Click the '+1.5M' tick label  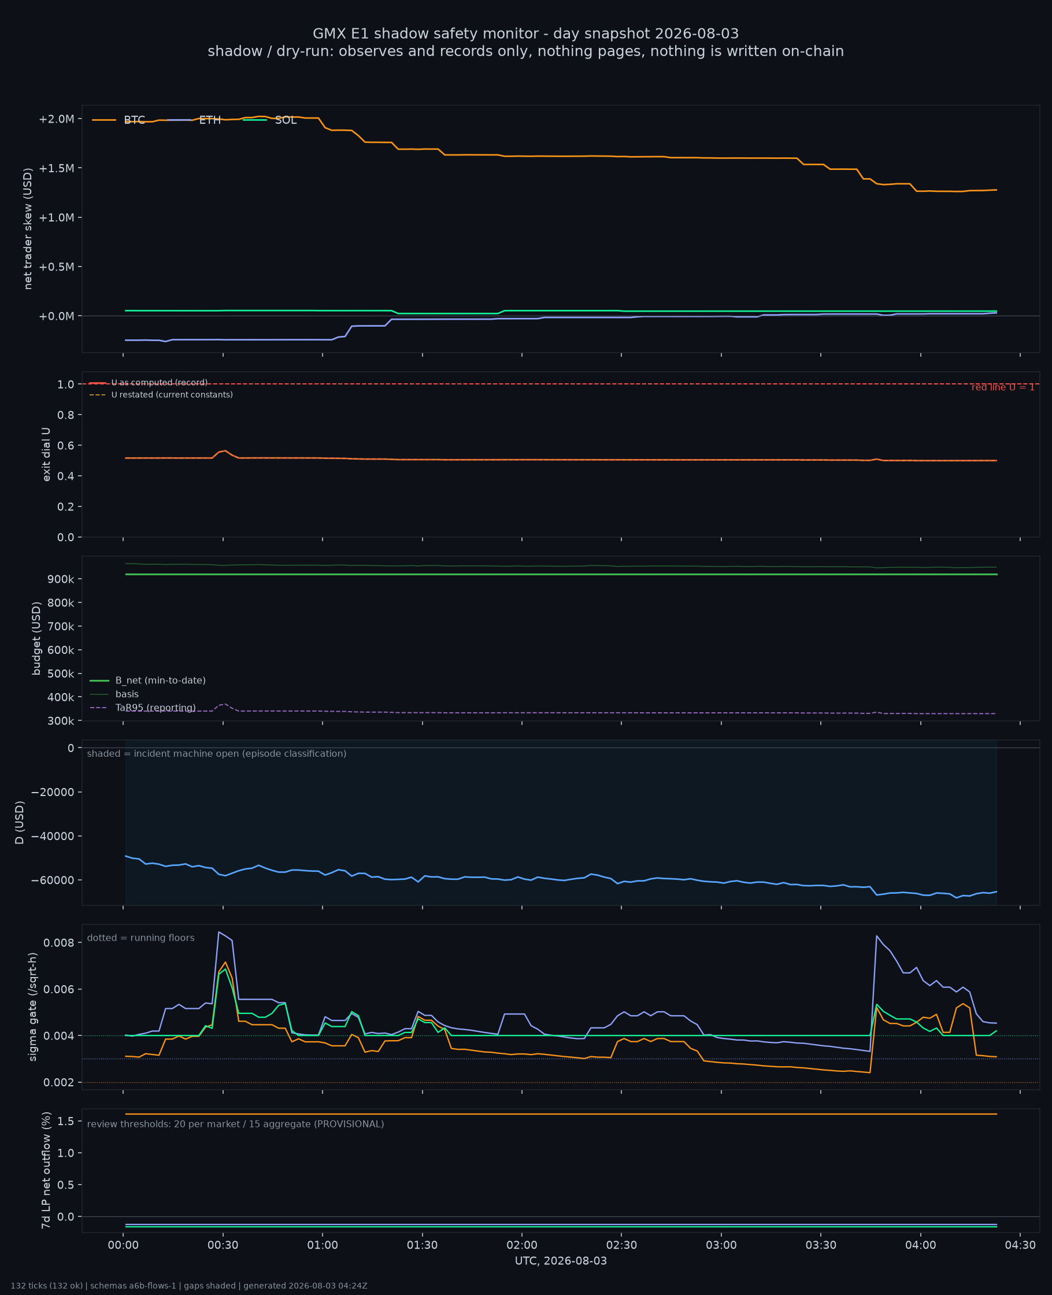57,168
